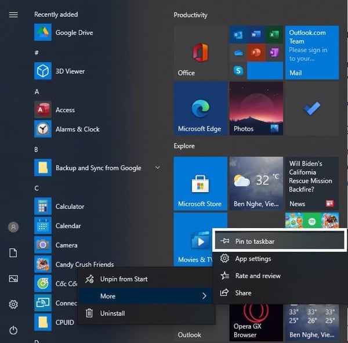Click the letter C section header
This screenshot has height=343, width=348.
click(37, 188)
